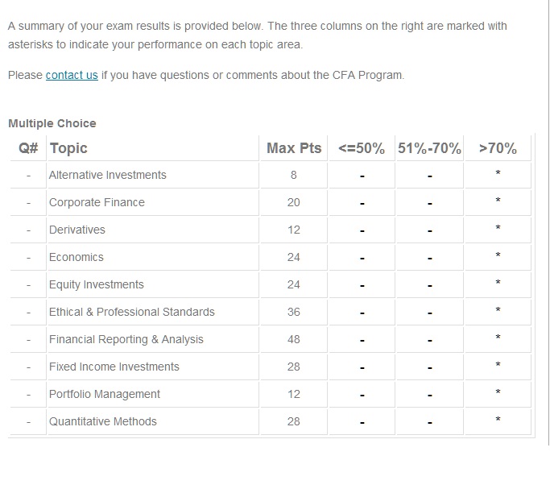Select the "Alternative Investments" topic row
This screenshot has width=550, height=489.
pos(107,175)
